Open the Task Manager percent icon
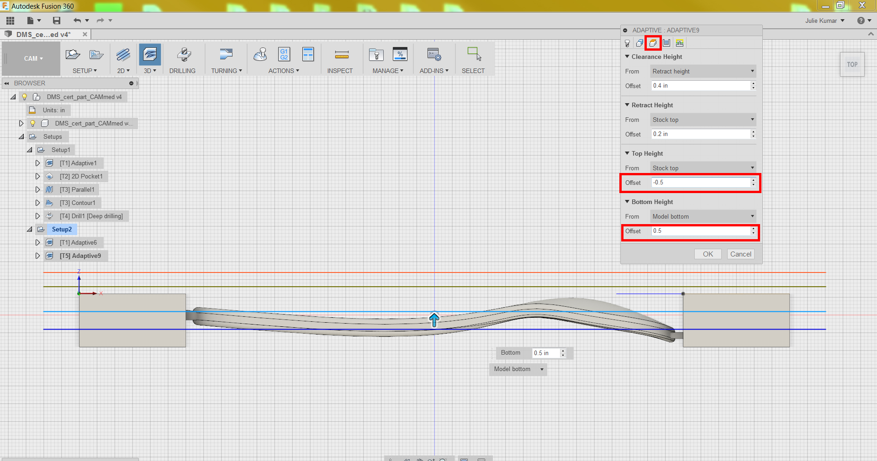The image size is (877, 461). point(400,54)
